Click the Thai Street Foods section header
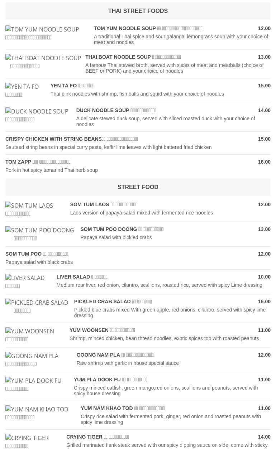276x449 pixels. click(138, 11)
